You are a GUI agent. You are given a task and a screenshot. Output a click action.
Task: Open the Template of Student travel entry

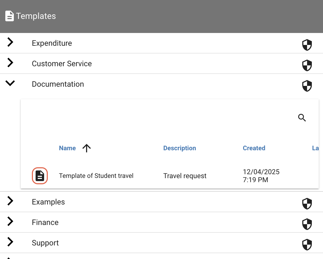[96, 176]
